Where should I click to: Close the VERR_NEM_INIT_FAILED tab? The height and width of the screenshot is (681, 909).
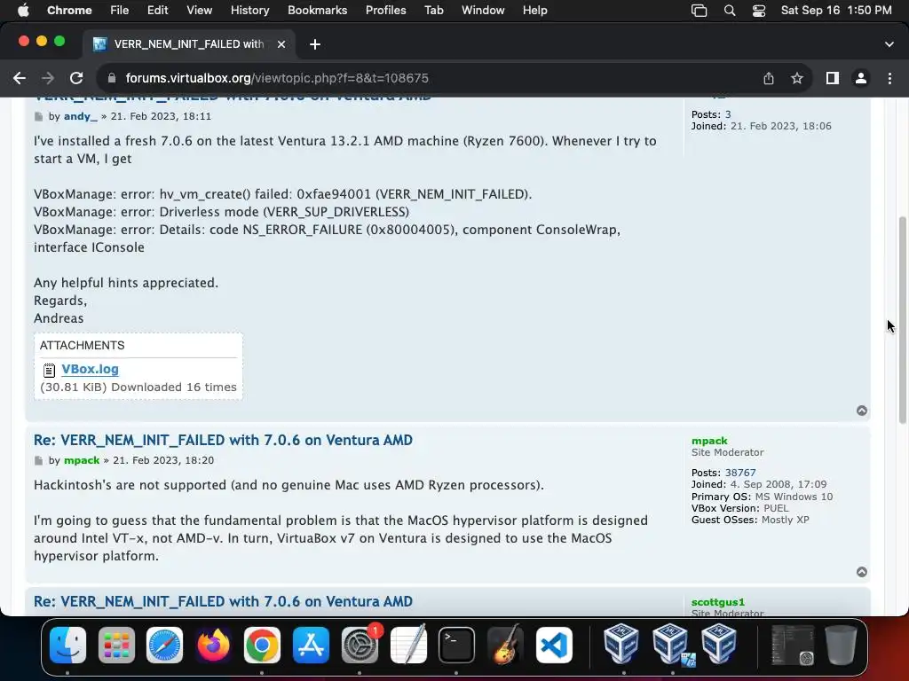click(x=281, y=44)
